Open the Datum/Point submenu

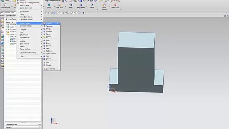[29, 11]
